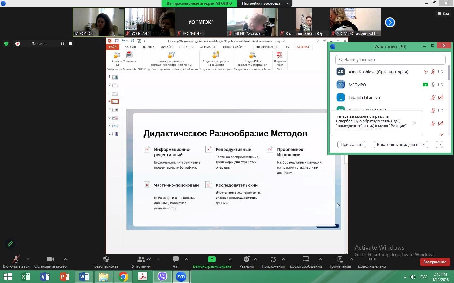Expand arrow next to Демонстрация экрана
The width and height of the screenshot is (454, 283).
pos(230,259)
